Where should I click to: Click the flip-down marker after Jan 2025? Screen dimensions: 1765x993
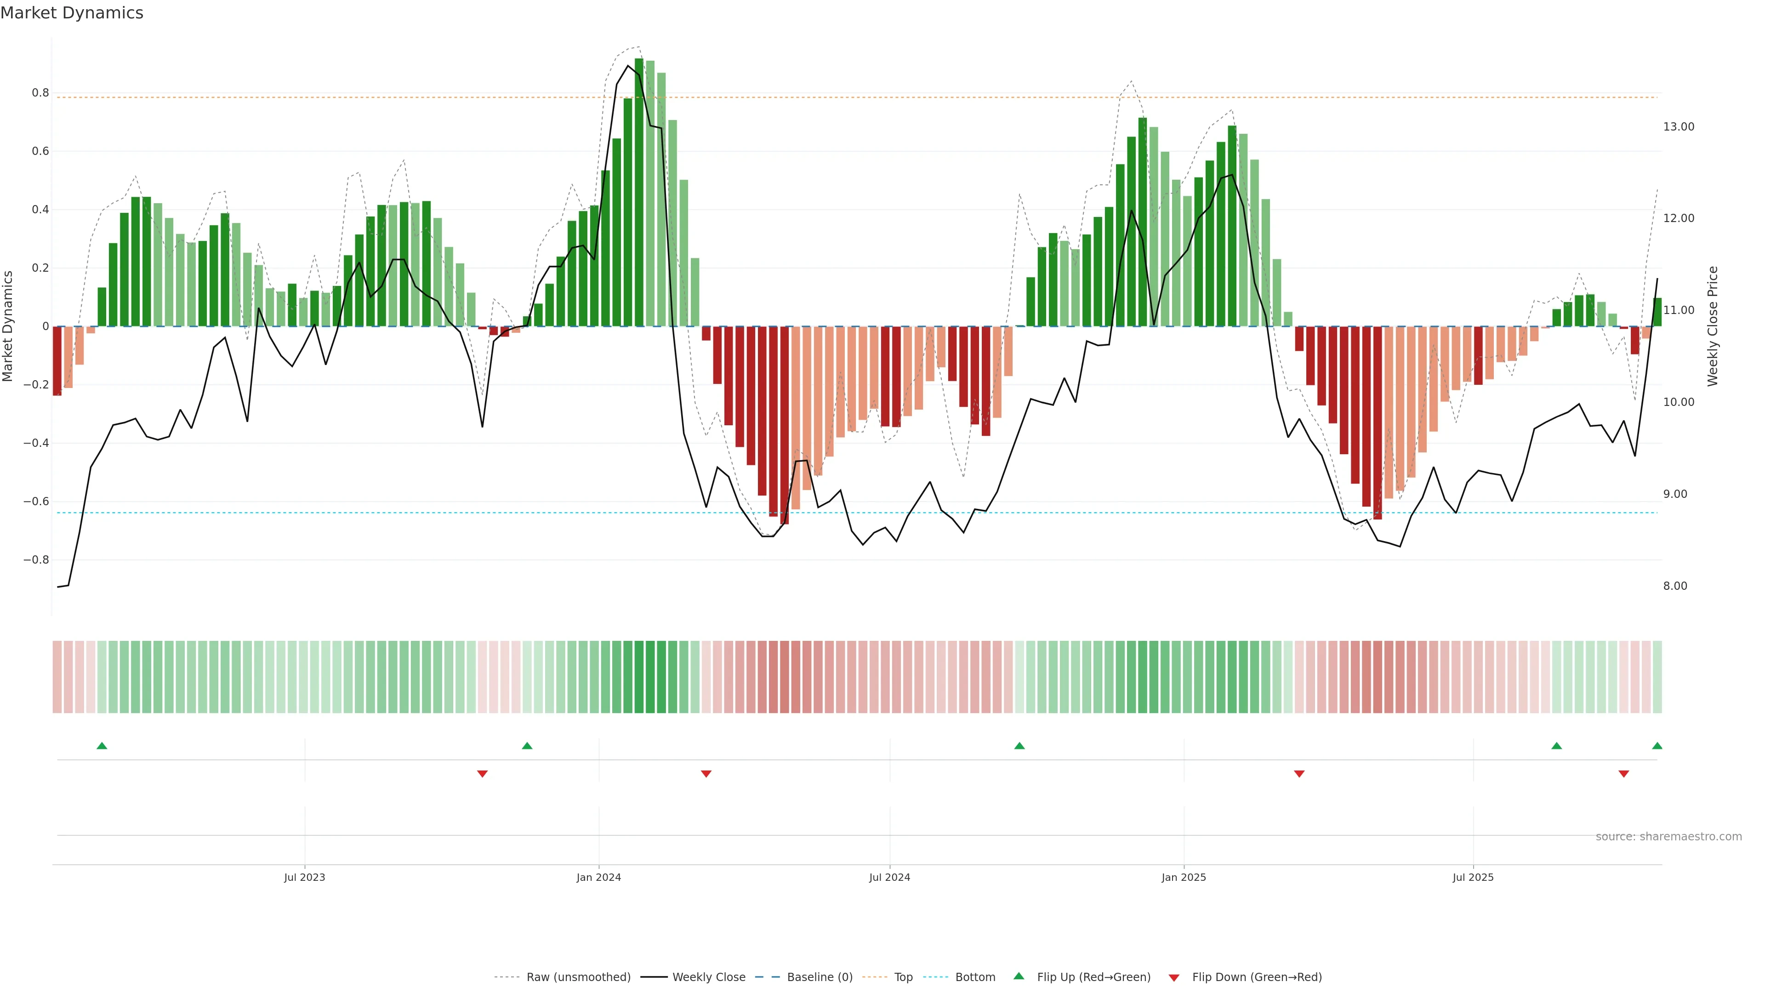point(1299,774)
